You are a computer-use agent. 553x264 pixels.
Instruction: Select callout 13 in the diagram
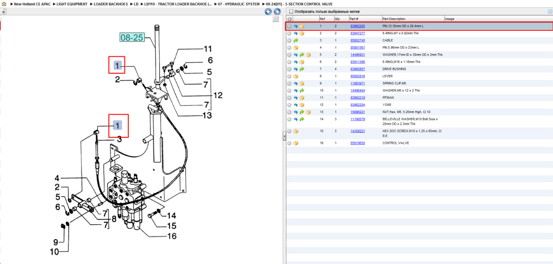point(207,115)
